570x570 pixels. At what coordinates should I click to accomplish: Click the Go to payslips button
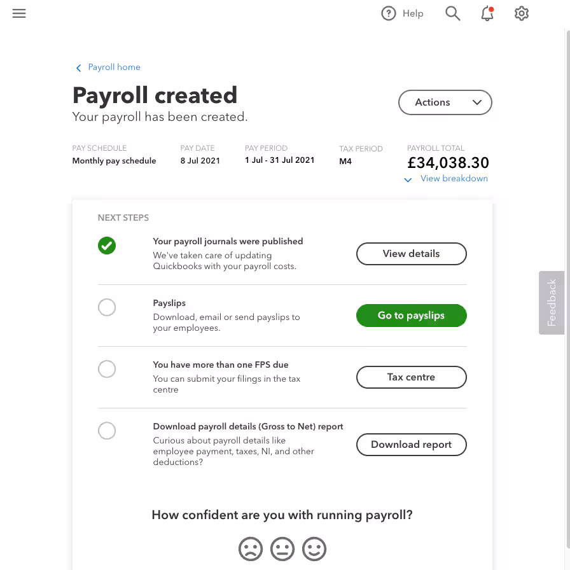tap(411, 316)
